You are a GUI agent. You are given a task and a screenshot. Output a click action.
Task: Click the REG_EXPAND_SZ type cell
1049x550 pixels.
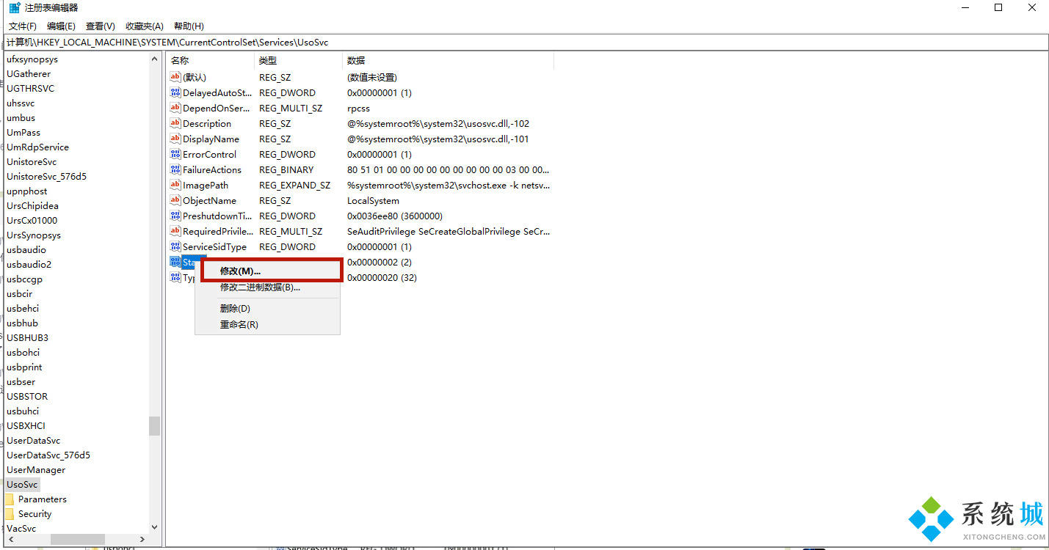click(294, 186)
